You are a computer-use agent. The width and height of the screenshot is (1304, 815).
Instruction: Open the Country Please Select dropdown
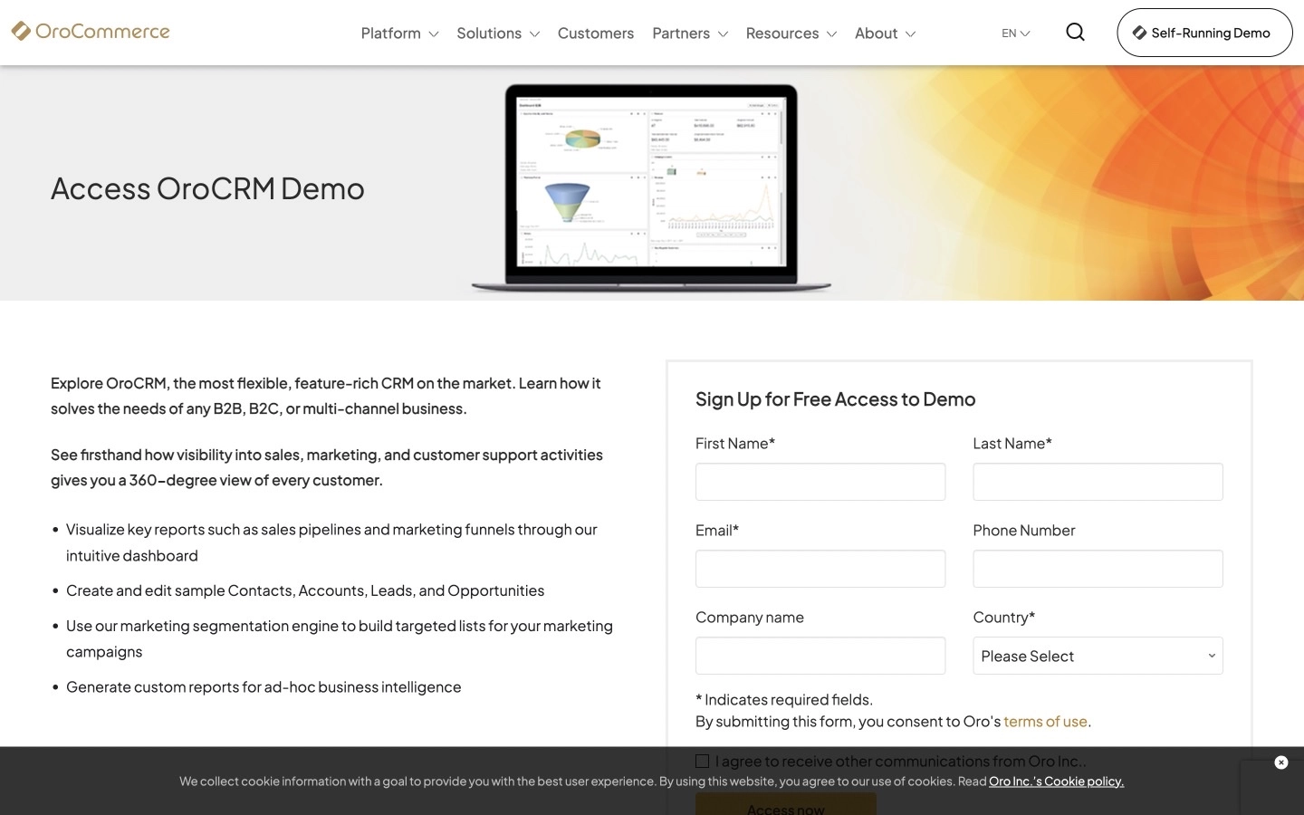[1098, 656]
